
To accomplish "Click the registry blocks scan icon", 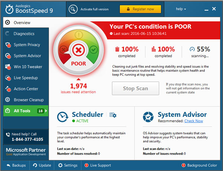I will pos(153,49).
